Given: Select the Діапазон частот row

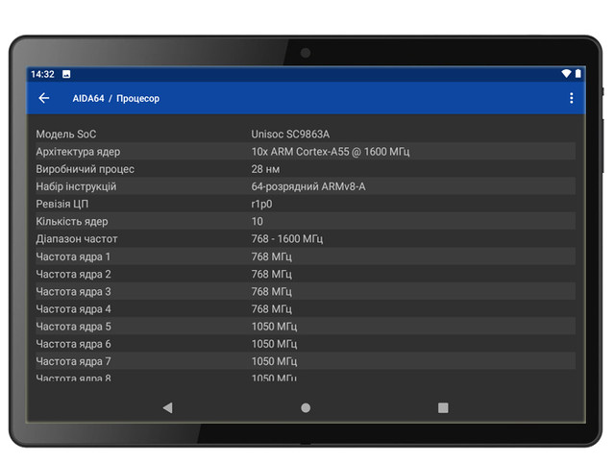Looking at the screenshot, I should tap(306, 239).
